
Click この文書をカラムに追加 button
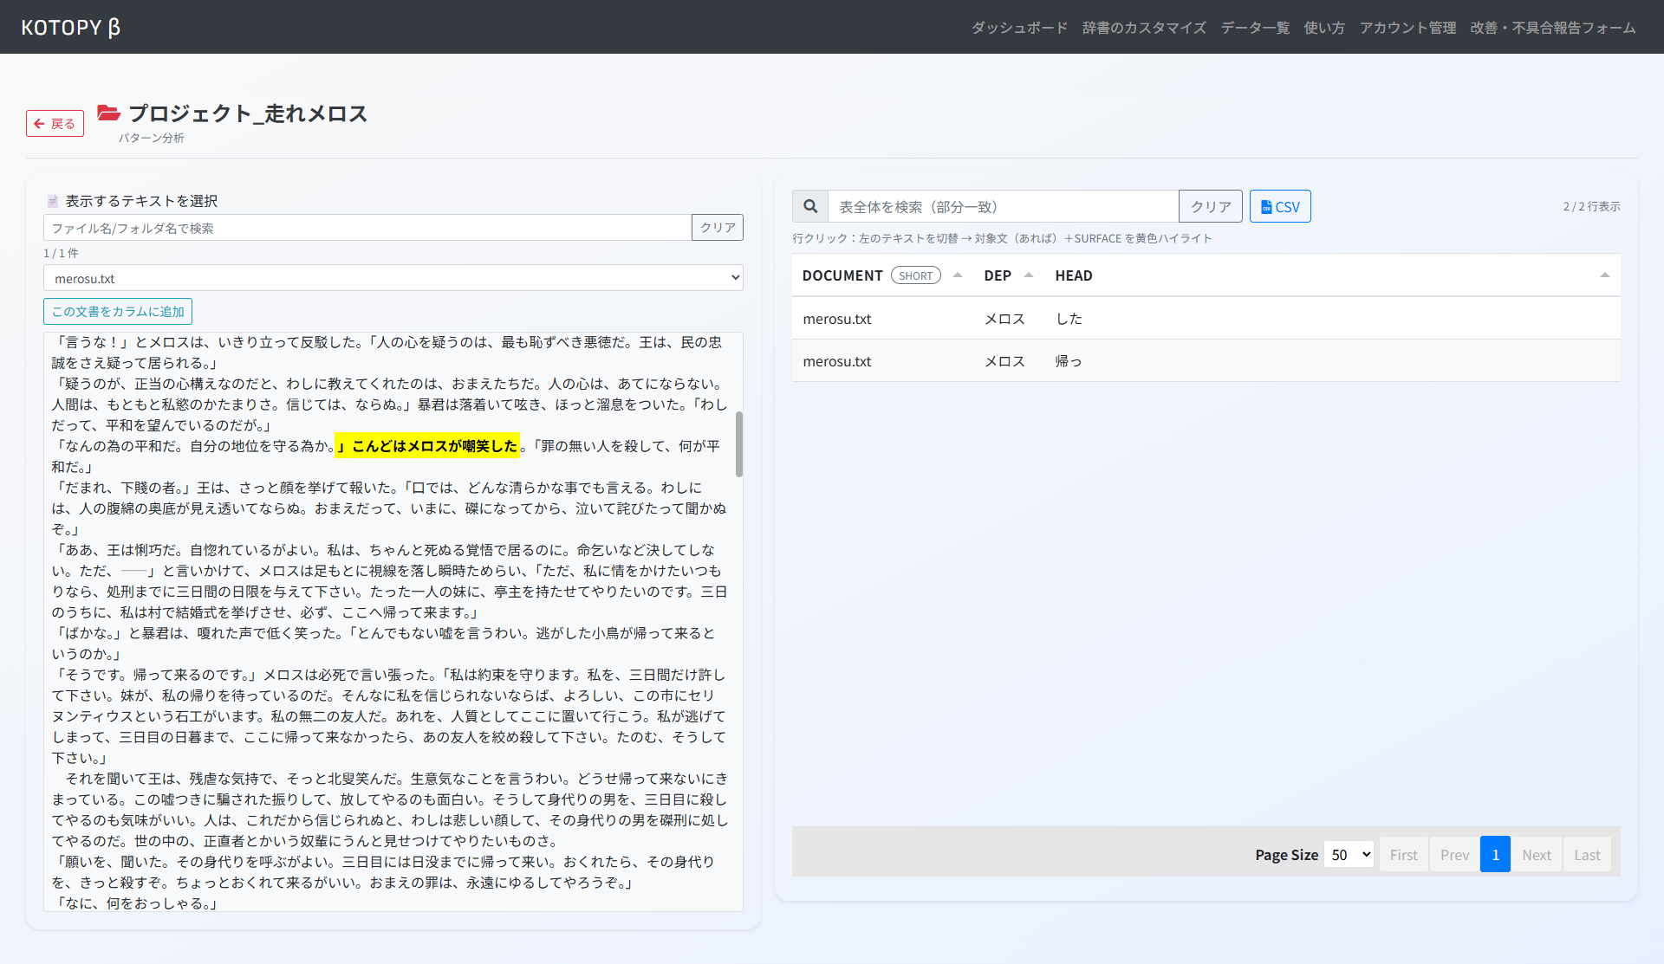coord(118,312)
